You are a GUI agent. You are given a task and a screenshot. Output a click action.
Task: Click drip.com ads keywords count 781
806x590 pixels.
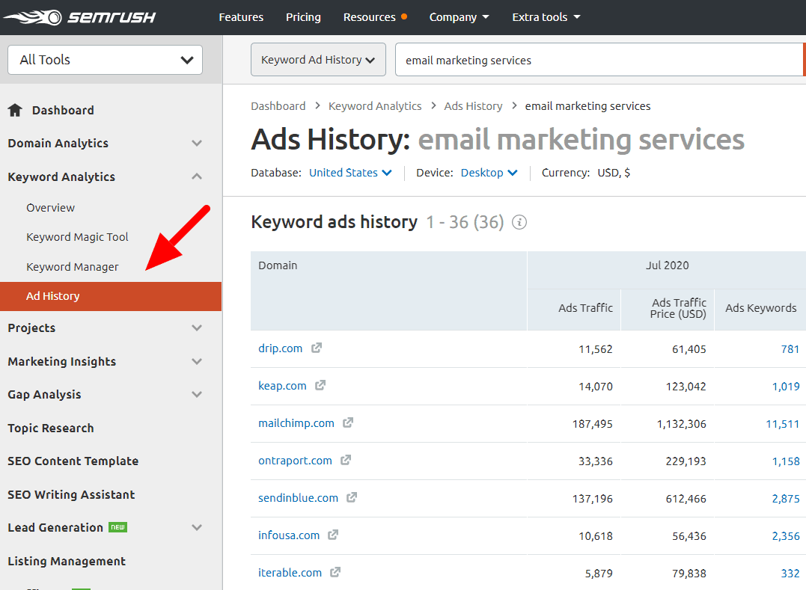click(790, 349)
